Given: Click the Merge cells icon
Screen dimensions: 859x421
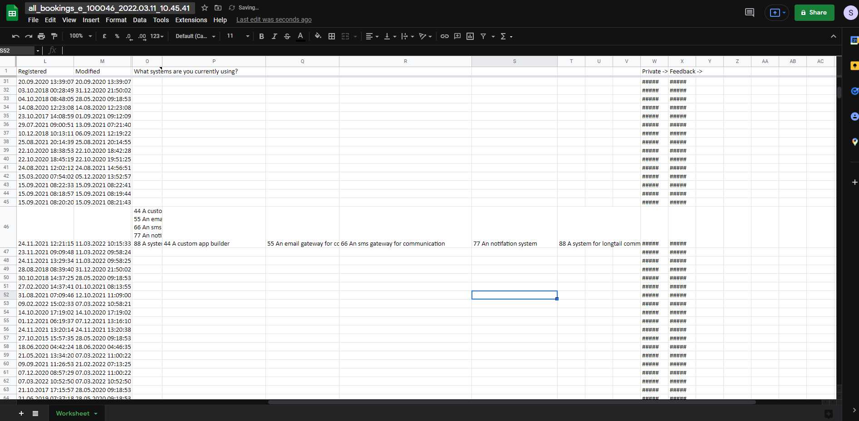Looking at the screenshot, I should pyautogui.click(x=345, y=36).
